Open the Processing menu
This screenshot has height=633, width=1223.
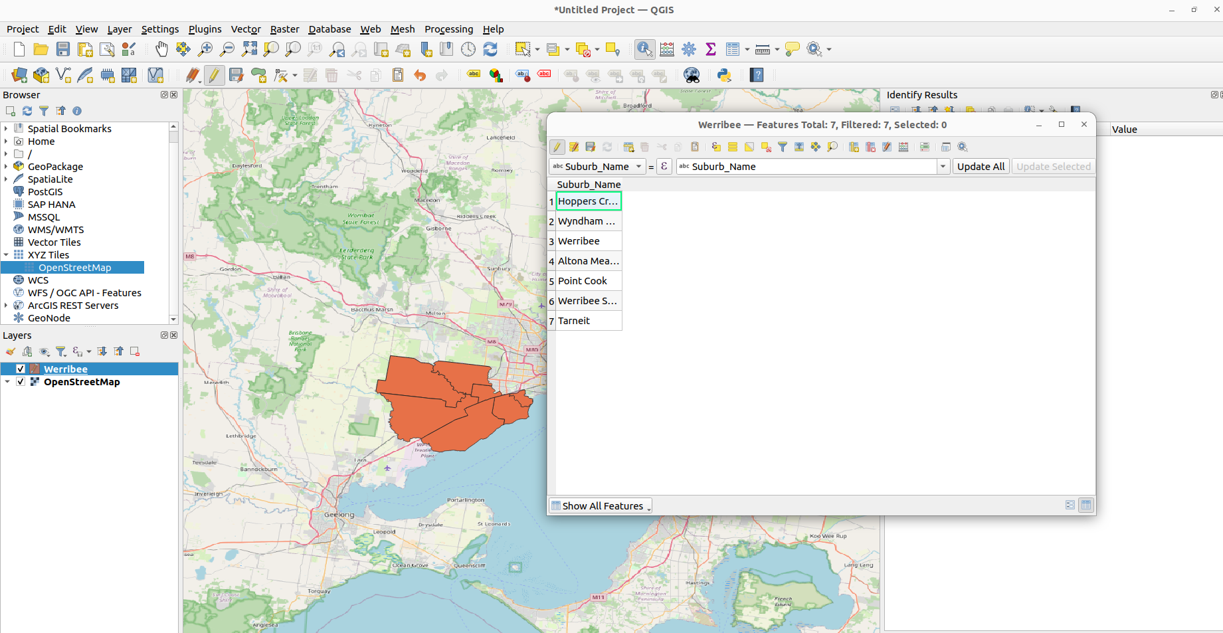(448, 29)
